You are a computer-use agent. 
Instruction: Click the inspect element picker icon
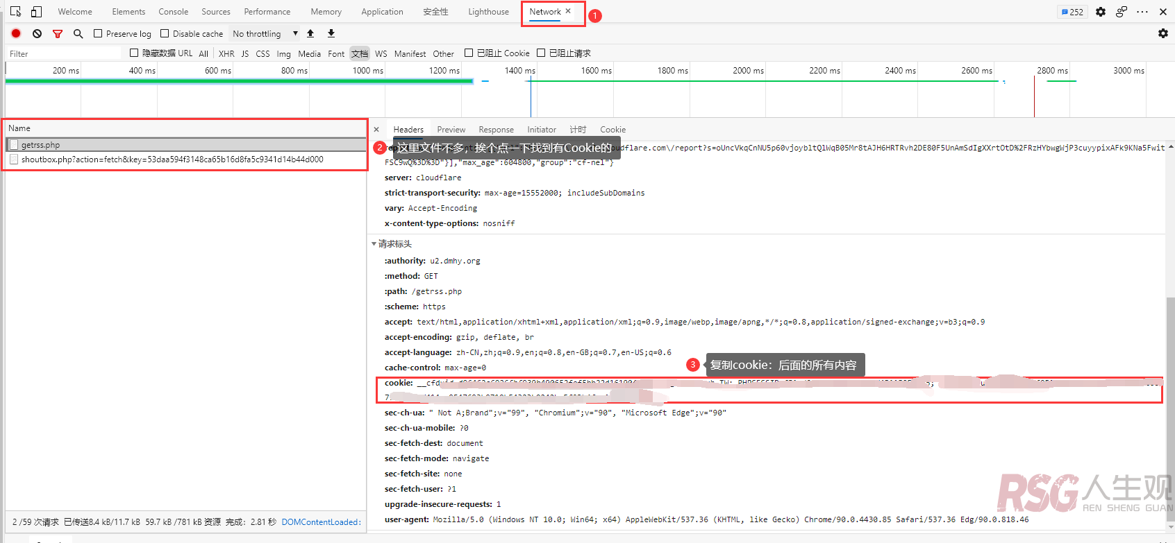point(16,12)
